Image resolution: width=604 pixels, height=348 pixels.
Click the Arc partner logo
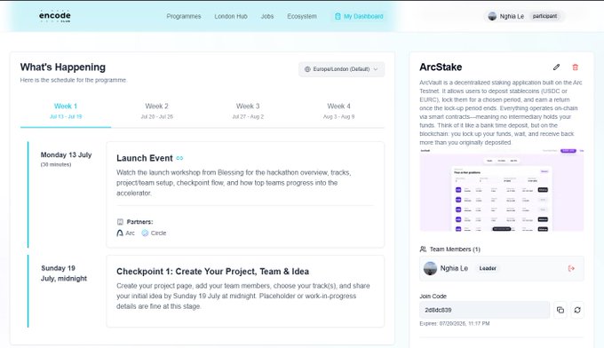(x=120, y=233)
